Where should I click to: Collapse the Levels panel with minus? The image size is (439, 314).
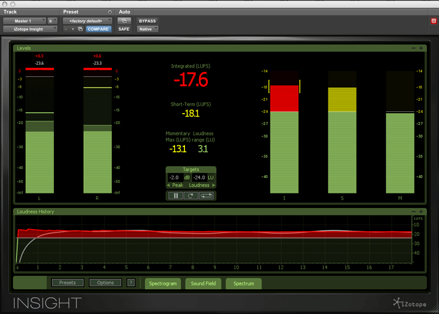point(413,48)
